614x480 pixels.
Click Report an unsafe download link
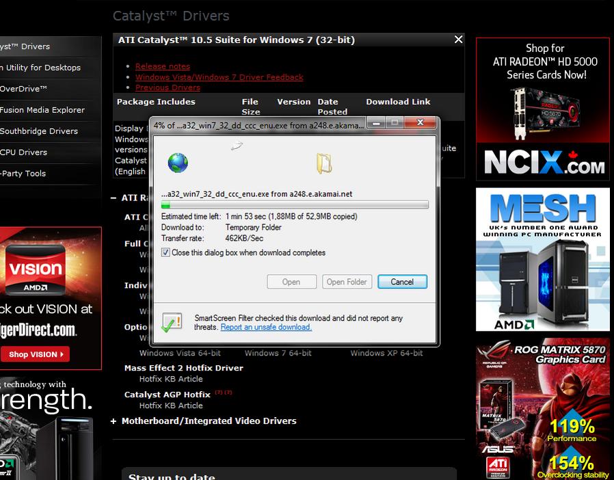pos(266,328)
